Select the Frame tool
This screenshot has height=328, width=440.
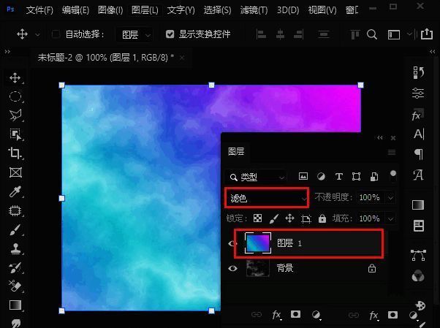coord(15,172)
